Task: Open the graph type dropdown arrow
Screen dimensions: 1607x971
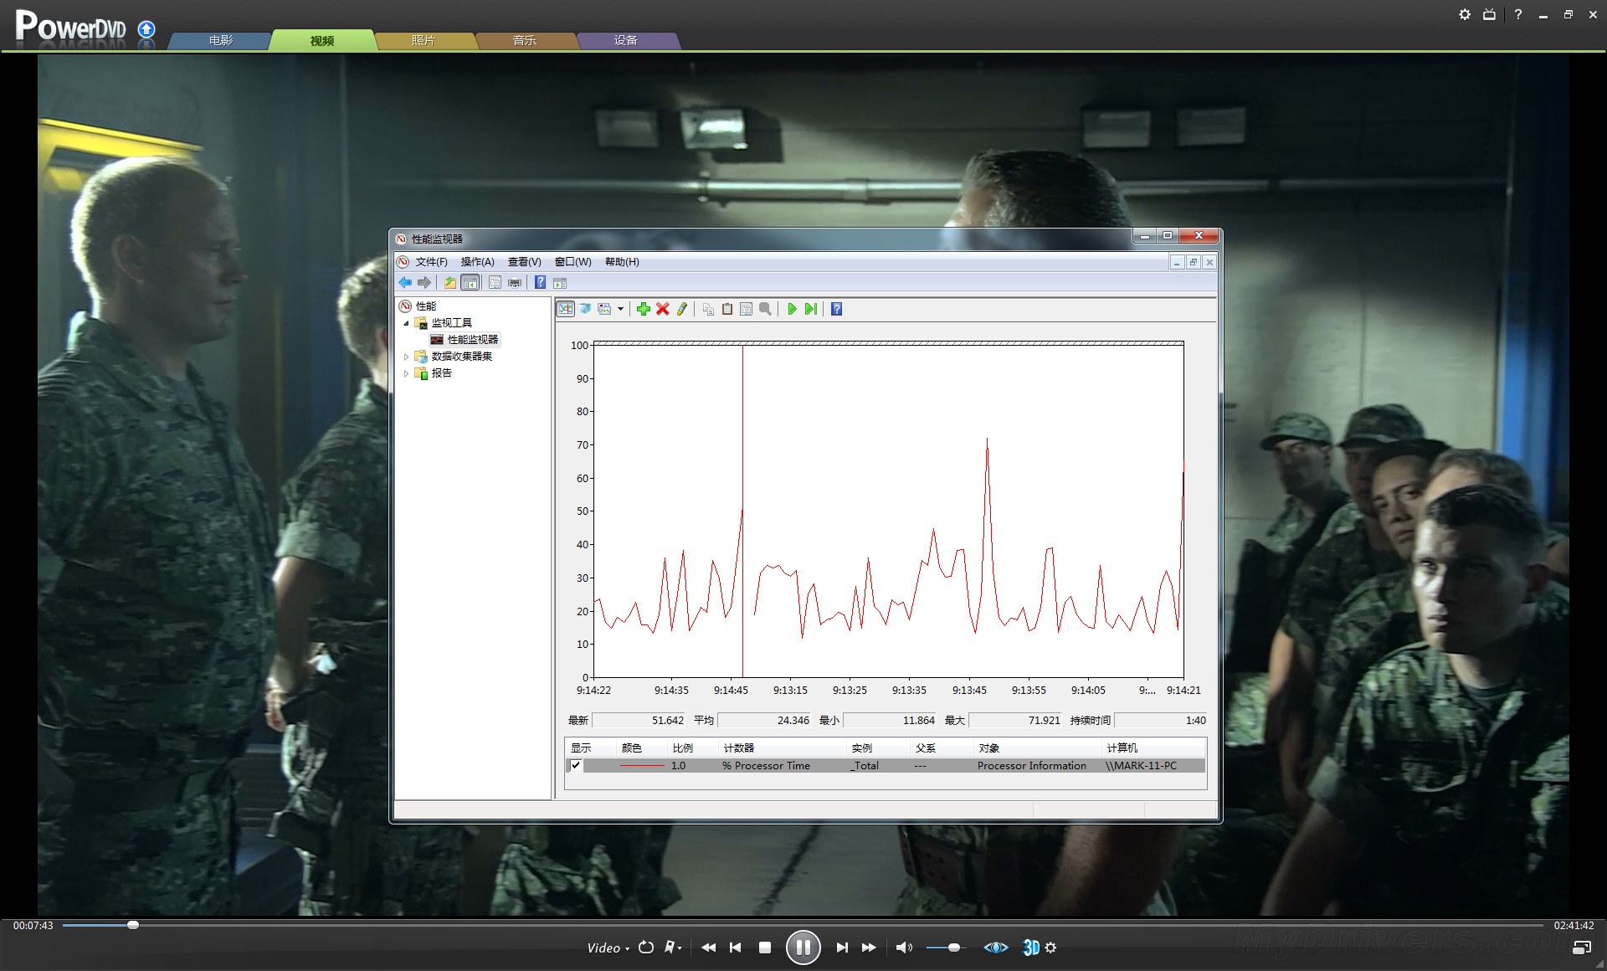Action: [x=620, y=309]
